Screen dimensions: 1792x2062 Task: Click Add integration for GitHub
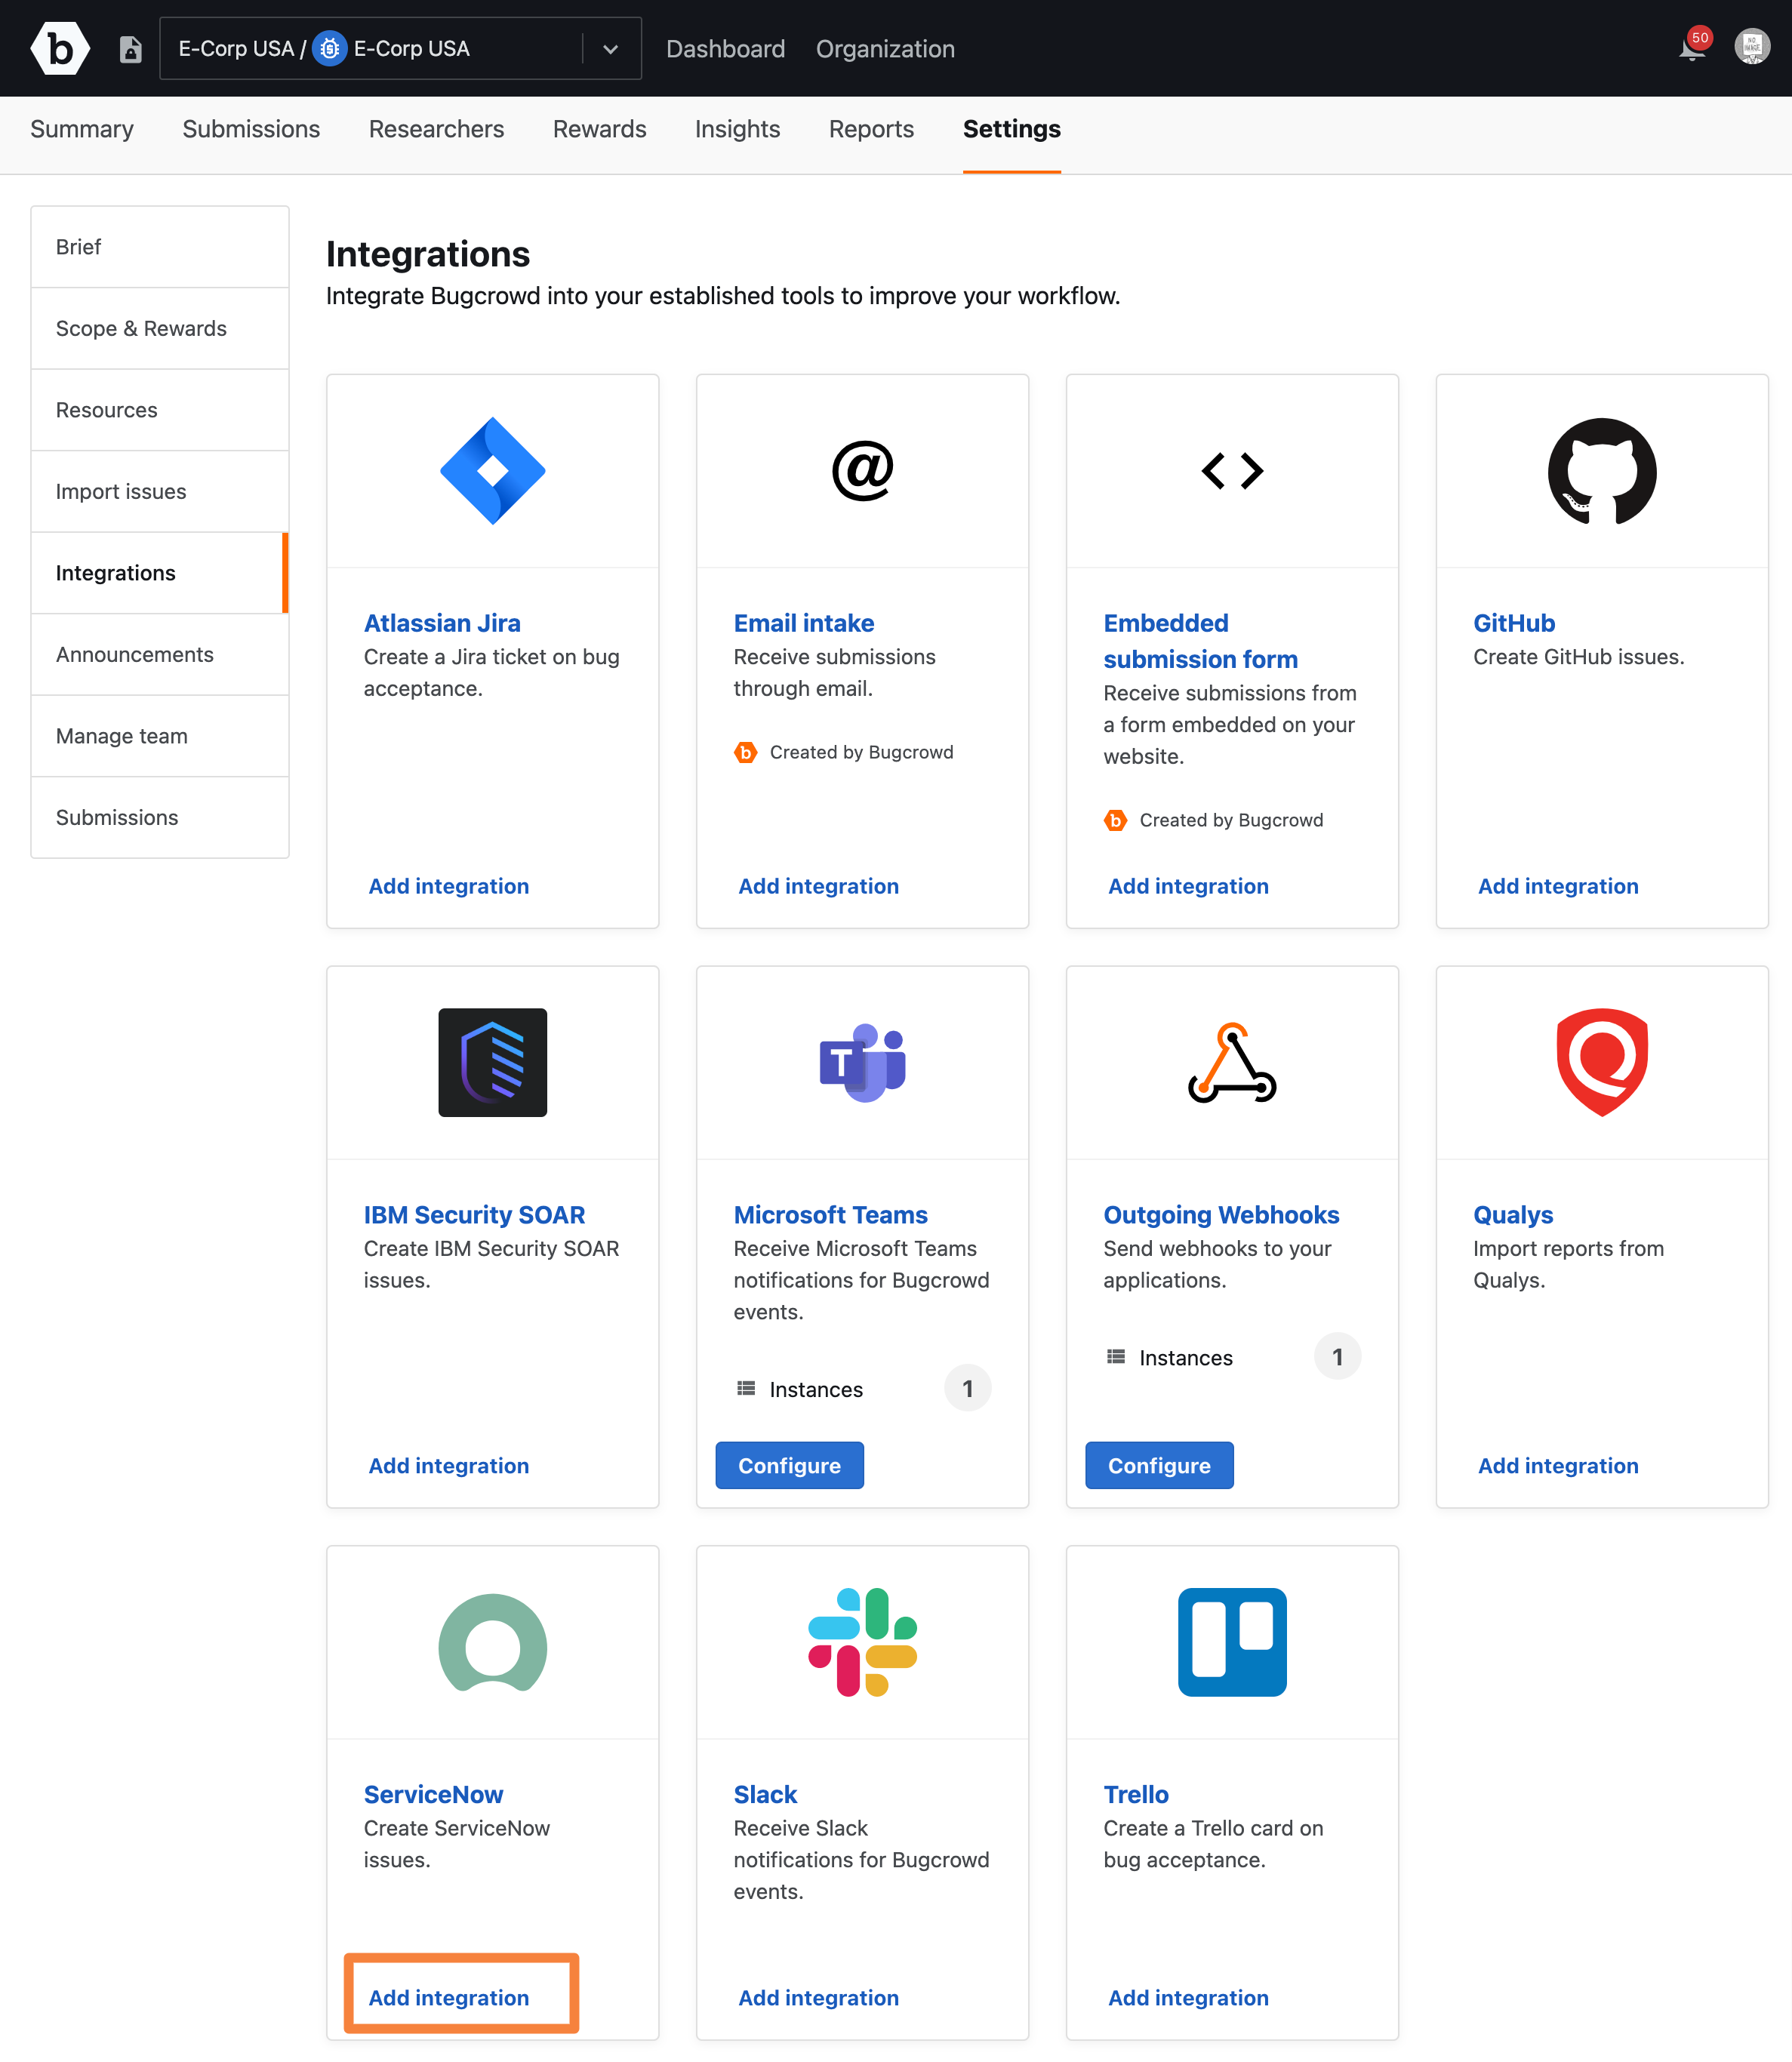click(x=1559, y=885)
